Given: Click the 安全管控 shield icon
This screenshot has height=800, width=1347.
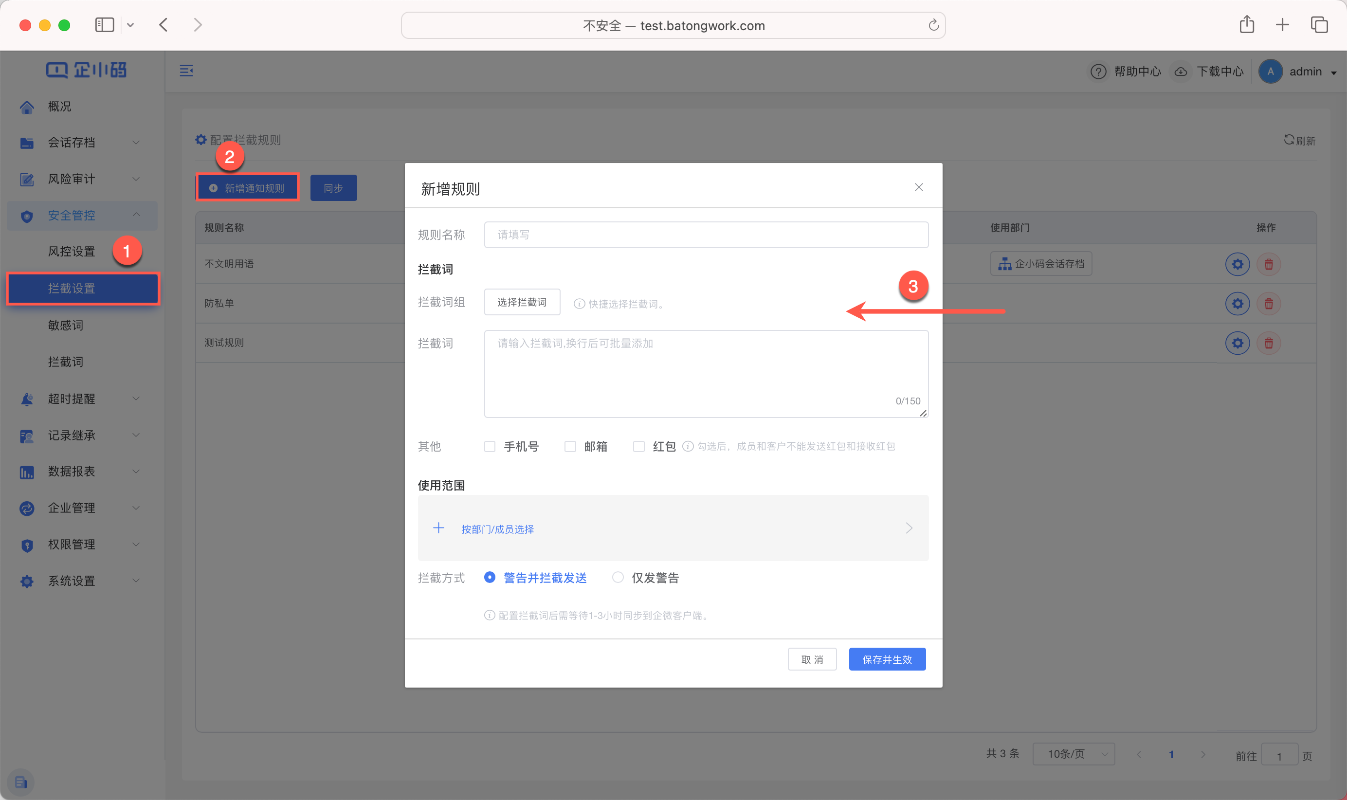Looking at the screenshot, I should [26, 216].
